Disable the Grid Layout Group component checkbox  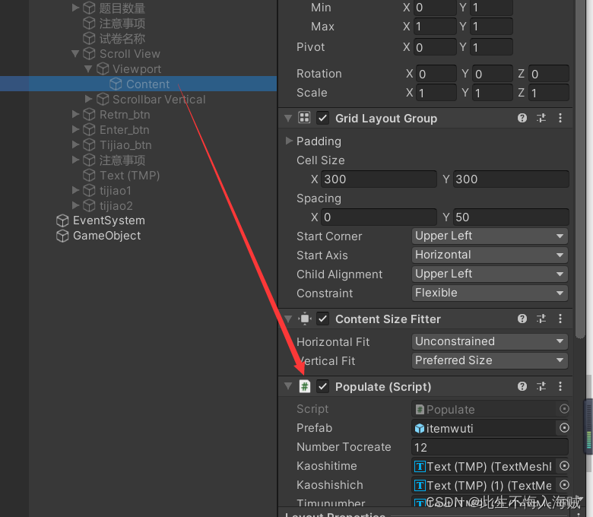(x=322, y=118)
